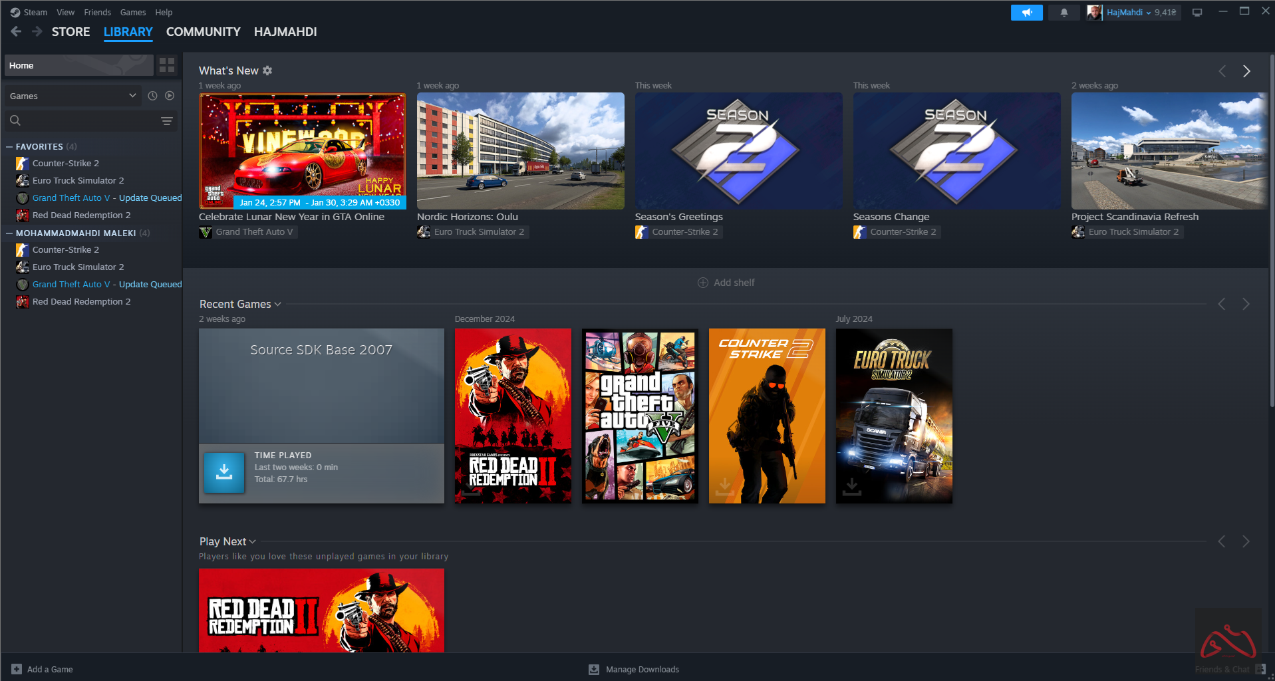The height and width of the screenshot is (681, 1275).
Task: Click the Source SDK Base download button
Action: (224, 472)
